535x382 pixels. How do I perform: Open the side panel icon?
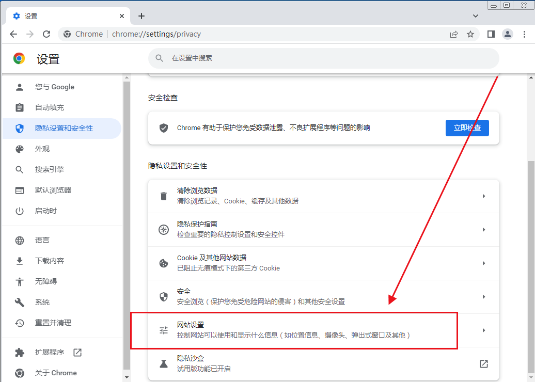tap(491, 34)
